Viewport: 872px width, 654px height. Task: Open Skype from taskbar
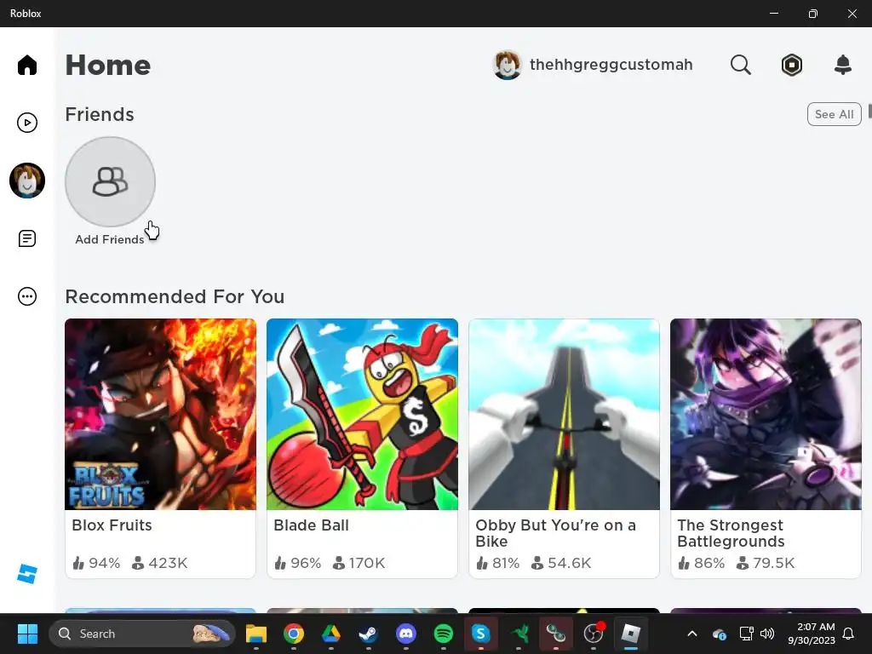point(480,634)
